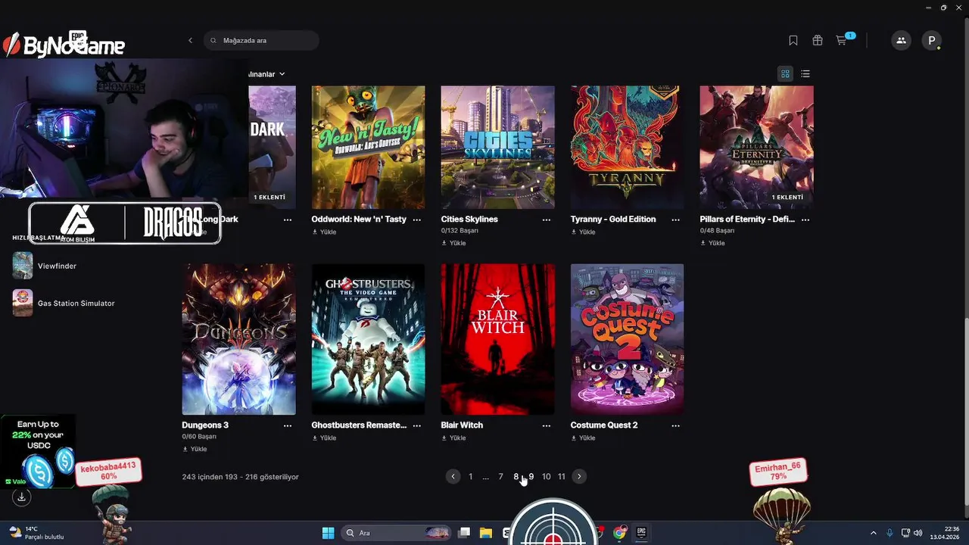
Task: Switch to list view
Action: coord(805,73)
